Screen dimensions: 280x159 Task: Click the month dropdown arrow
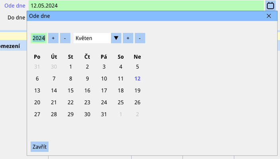pos(116,38)
